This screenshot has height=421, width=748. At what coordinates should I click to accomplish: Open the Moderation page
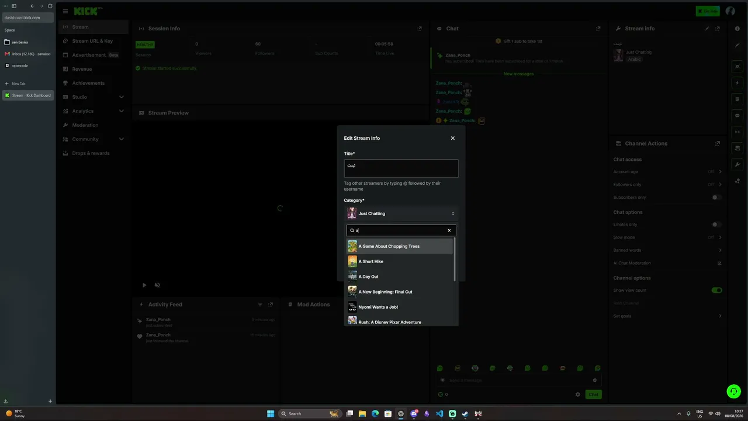tap(93, 125)
